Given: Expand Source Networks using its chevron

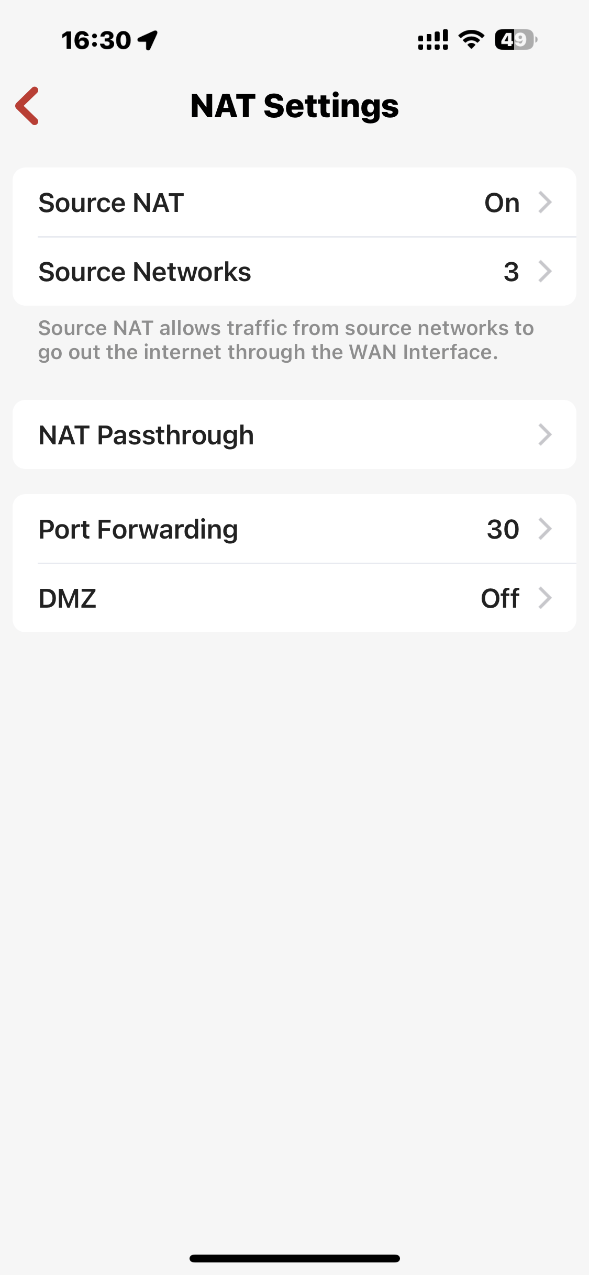Looking at the screenshot, I should click(x=545, y=272).
